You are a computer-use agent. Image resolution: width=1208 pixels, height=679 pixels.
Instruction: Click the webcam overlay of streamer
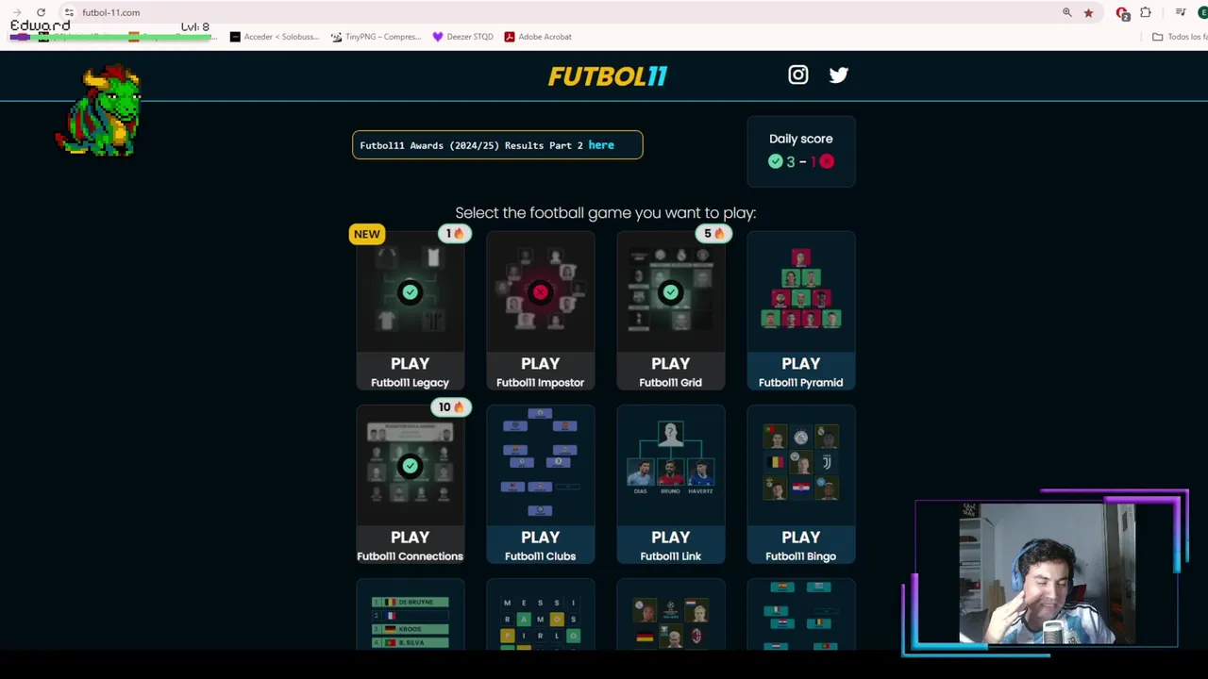1046,573
